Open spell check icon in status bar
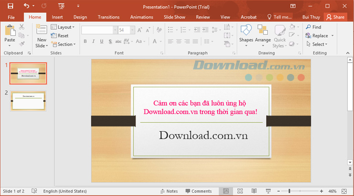This screenshot has height=196, width=354. pyautogui.click(x=34, y=191)
